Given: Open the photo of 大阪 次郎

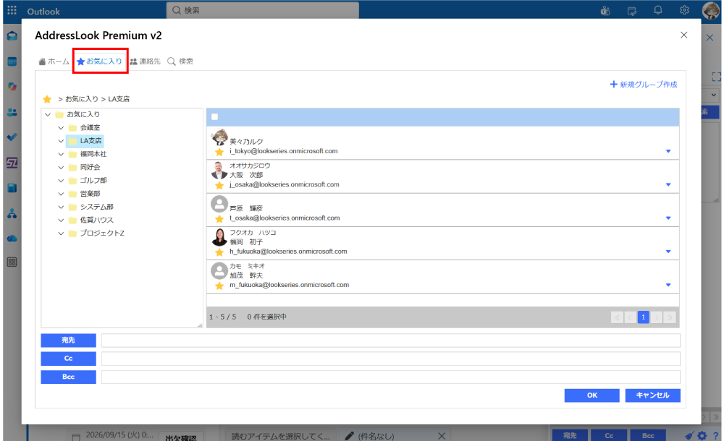Looking at the screenshot, I should [x=219, y=170].
